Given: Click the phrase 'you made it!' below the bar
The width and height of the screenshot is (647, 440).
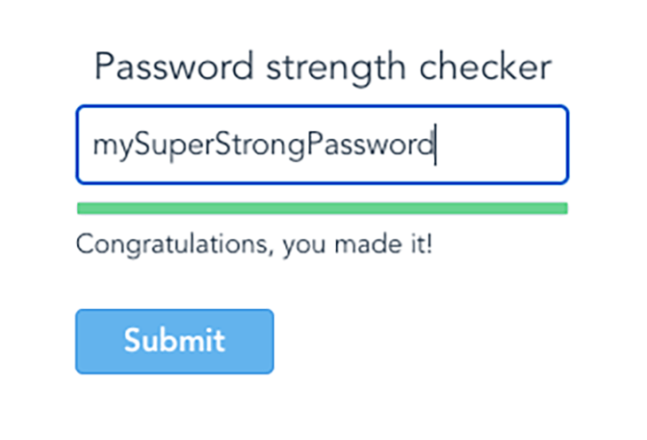Looking at the screenshot, I should 357,243.
